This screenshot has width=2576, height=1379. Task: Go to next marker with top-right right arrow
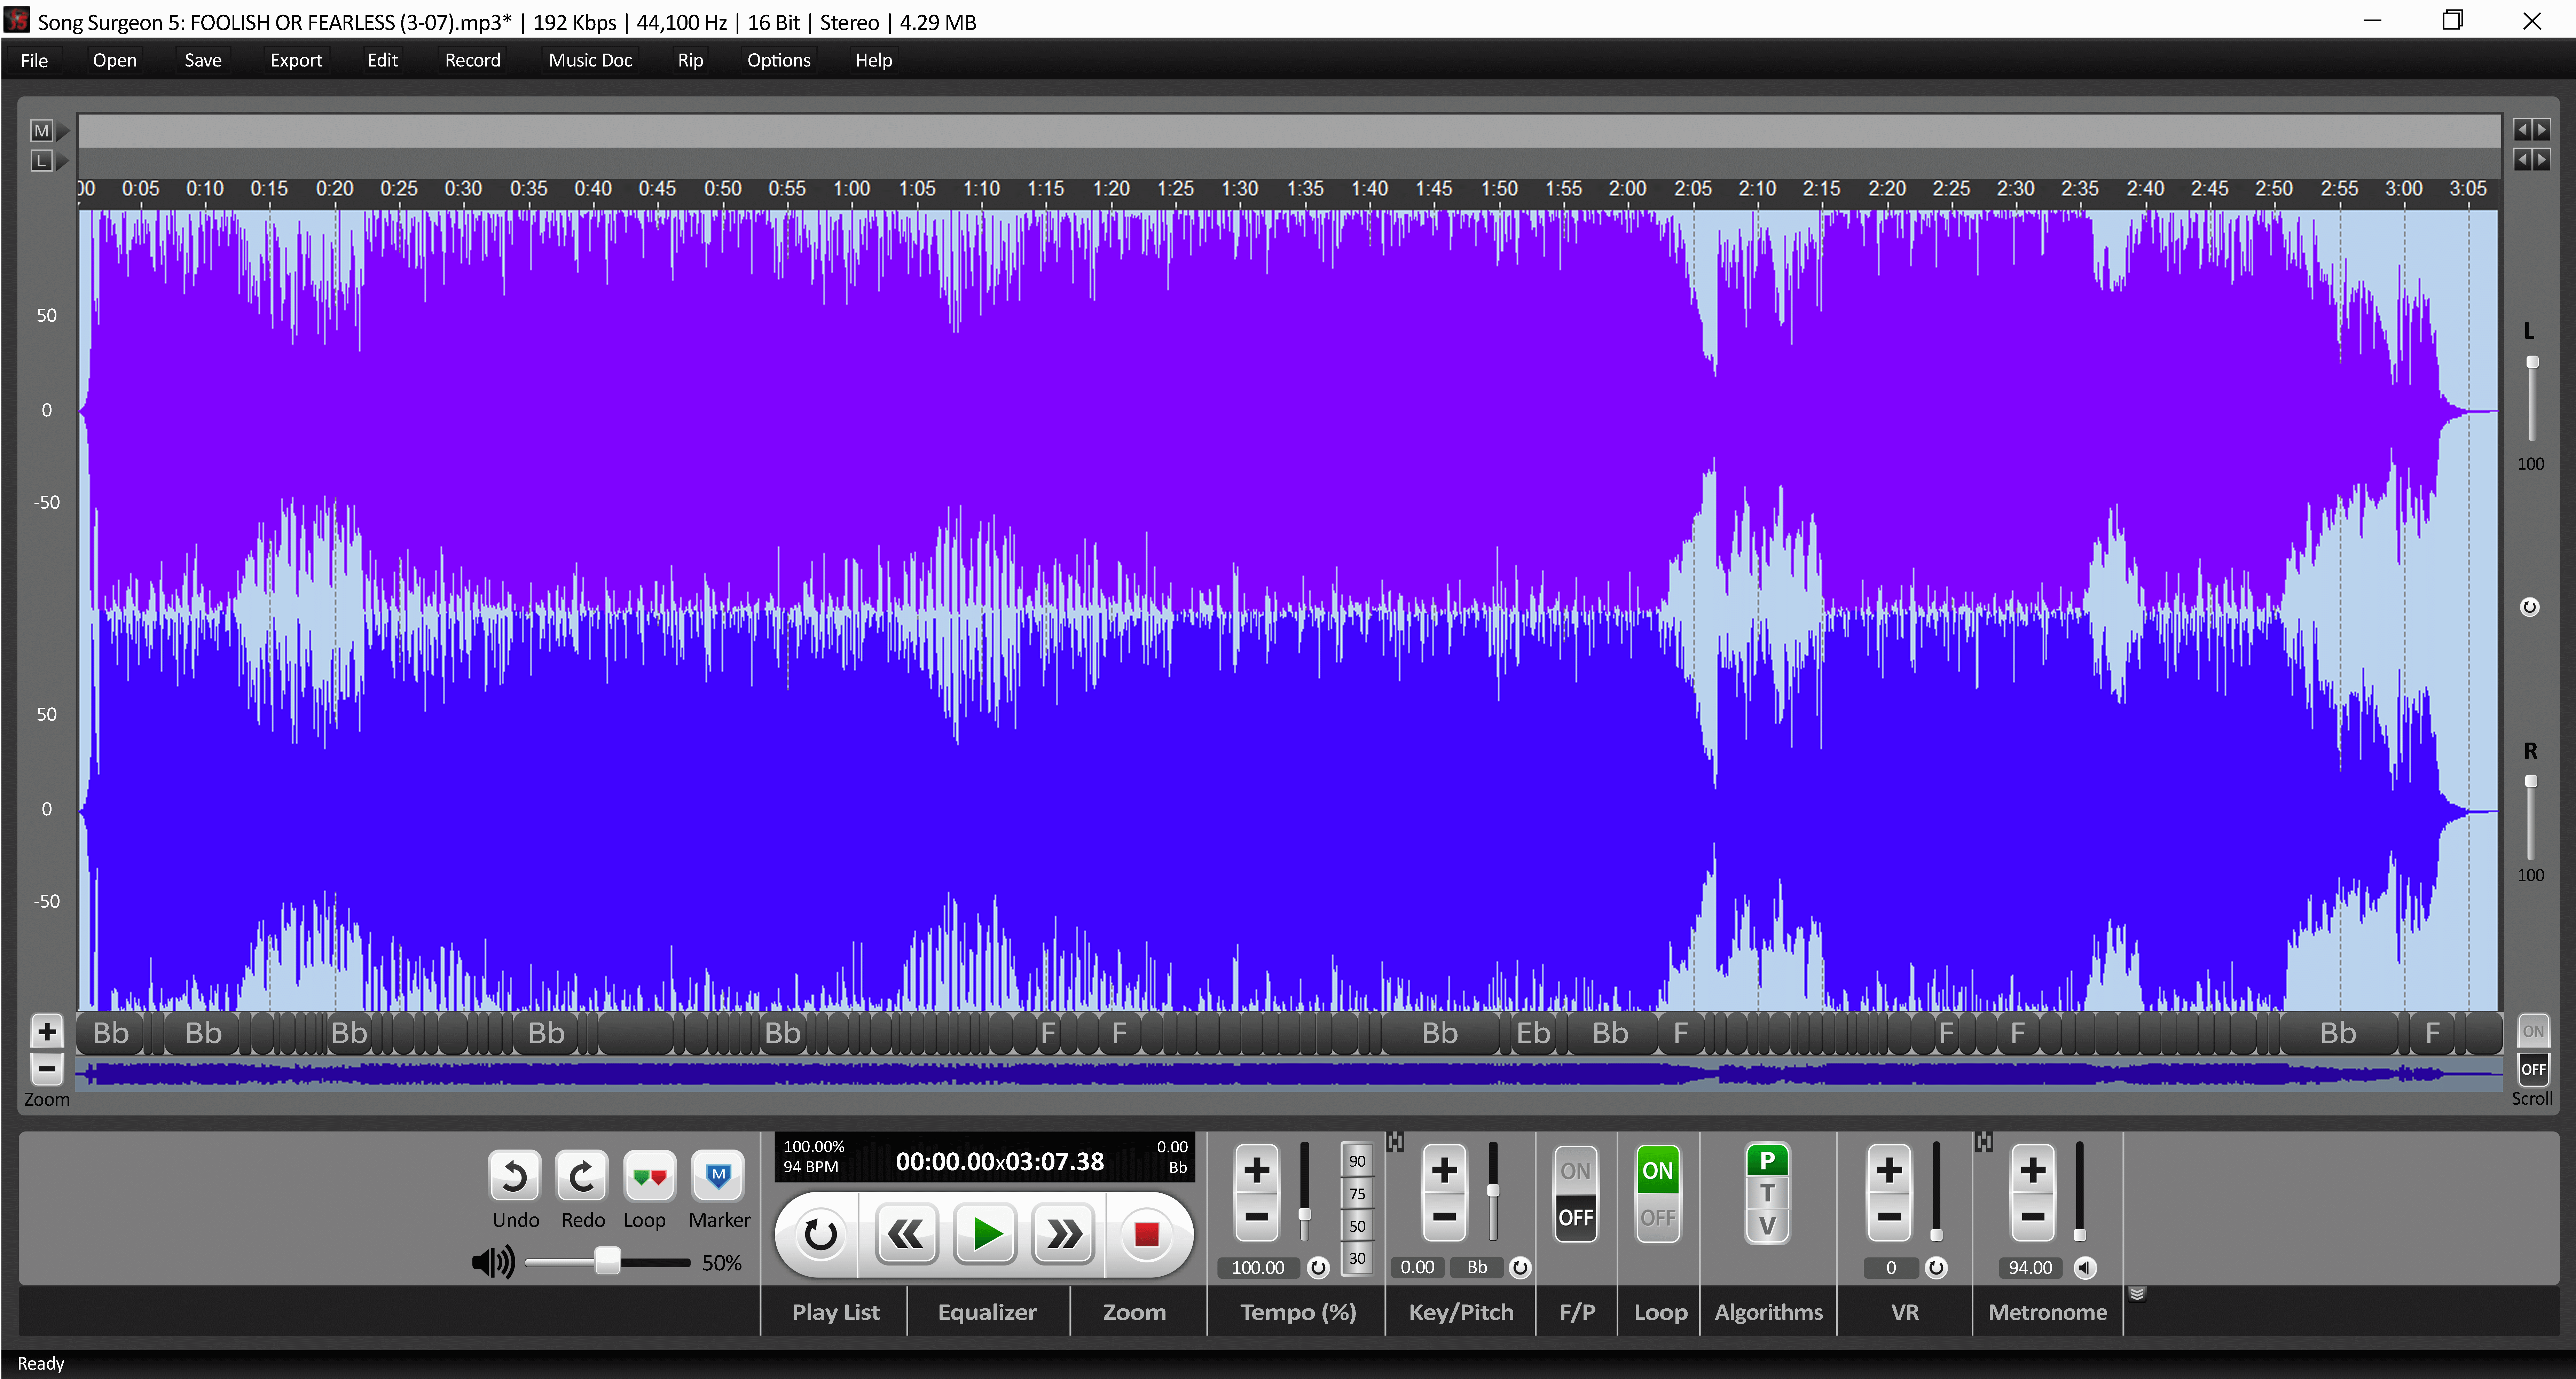2542,130
